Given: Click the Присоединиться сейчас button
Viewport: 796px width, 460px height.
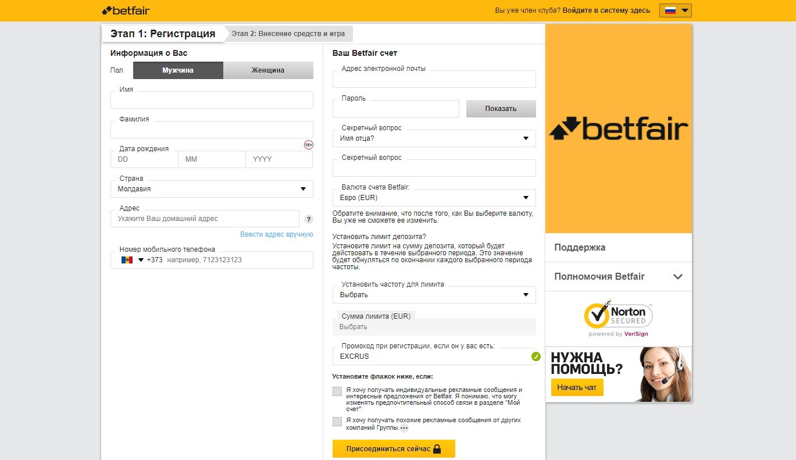Looking at the screenshot, I should pos(394,449).
